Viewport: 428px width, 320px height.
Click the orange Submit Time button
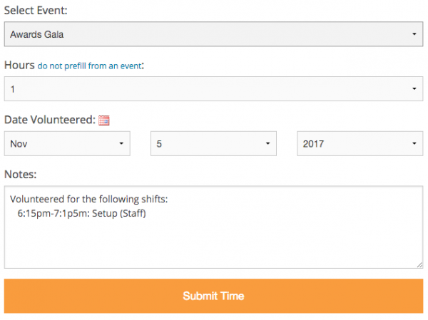[x=213, y=296]
